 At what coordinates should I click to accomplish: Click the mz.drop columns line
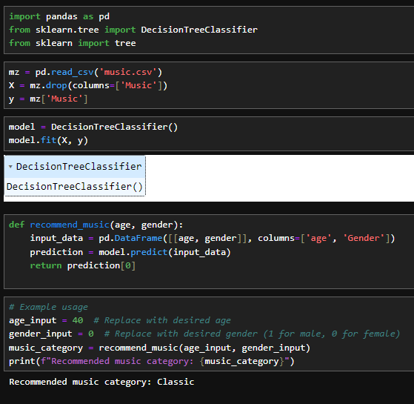click(x=88, y=85)
